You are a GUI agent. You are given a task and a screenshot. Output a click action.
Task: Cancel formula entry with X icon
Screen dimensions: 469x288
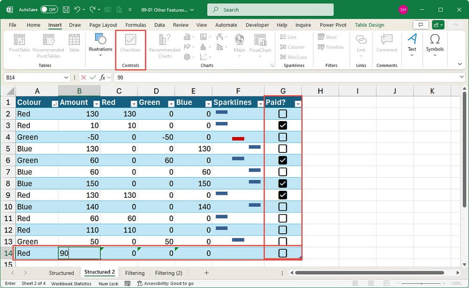point(83,78)
